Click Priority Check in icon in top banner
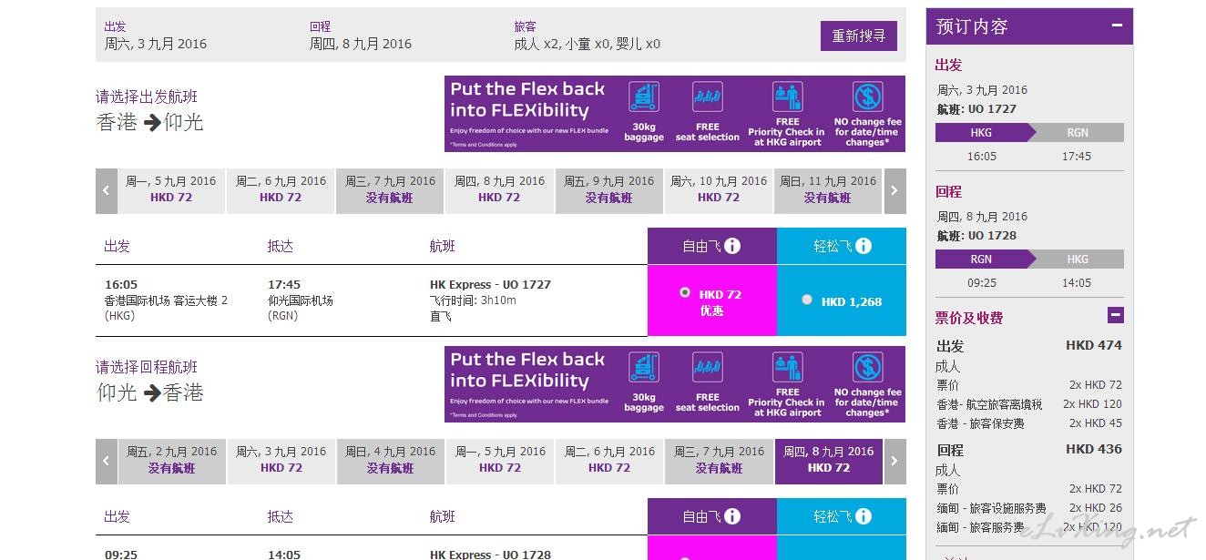Screen dimensions: 1206x560 787,97
